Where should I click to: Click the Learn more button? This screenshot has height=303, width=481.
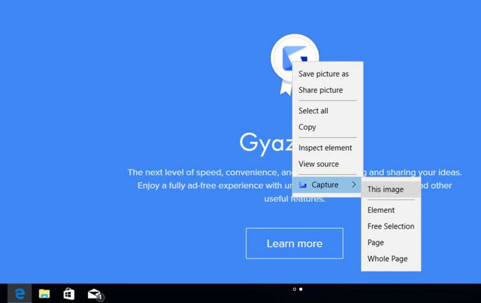295,243
